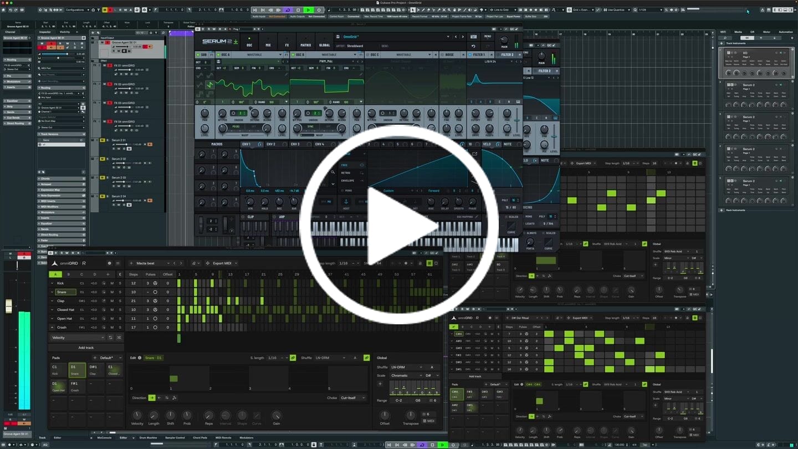Open the hamburger menu in Macta beat omniGRID
Screen dimensions: 798x449
pos(117,263)
